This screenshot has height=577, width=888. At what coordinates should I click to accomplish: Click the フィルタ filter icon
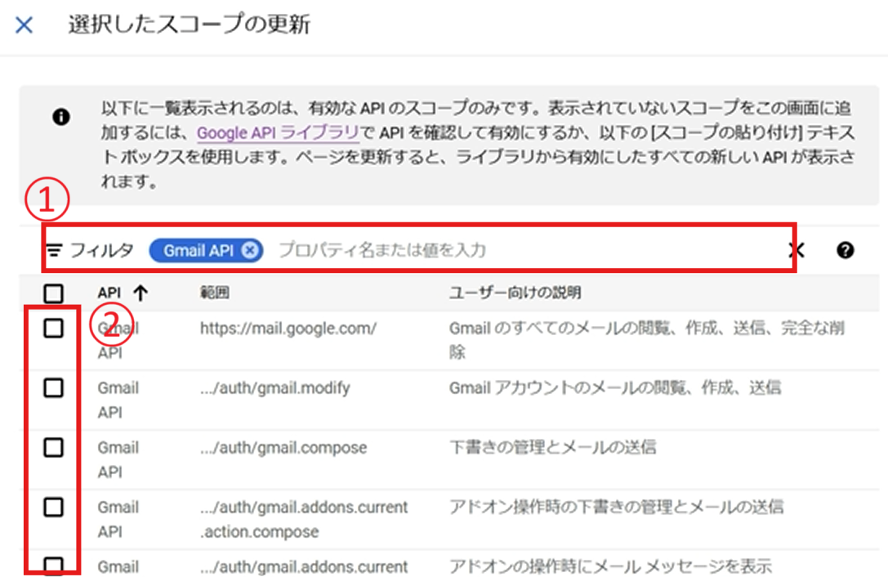pos(55,251)
